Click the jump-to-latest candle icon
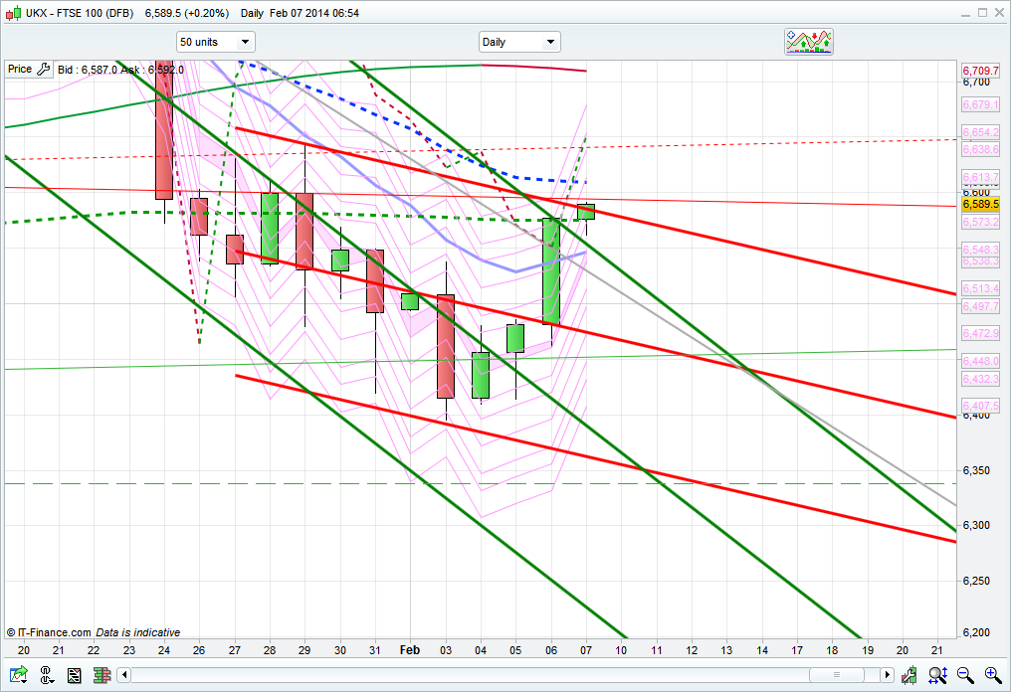 pos(910,675)
